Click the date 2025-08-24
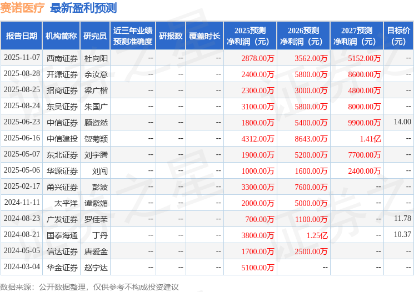Image resolution: width=414 pixels, height=292 pixels. coord(22,105)
